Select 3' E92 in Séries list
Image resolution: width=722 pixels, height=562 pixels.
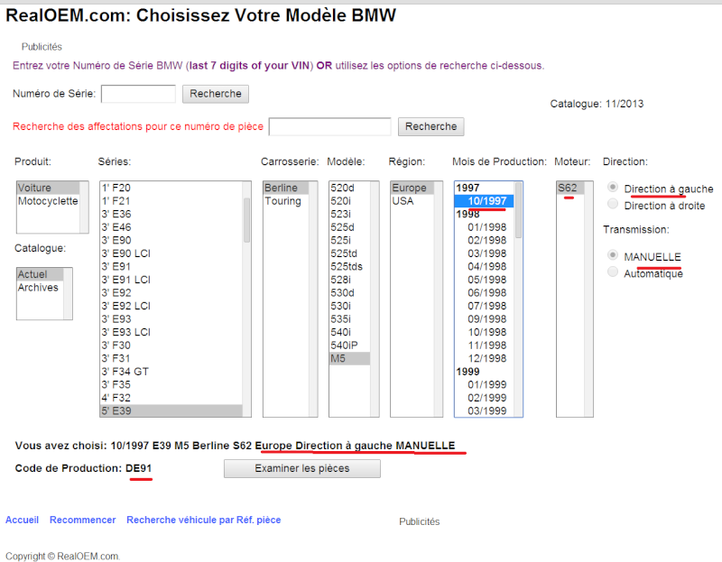[x=171, y=293]
